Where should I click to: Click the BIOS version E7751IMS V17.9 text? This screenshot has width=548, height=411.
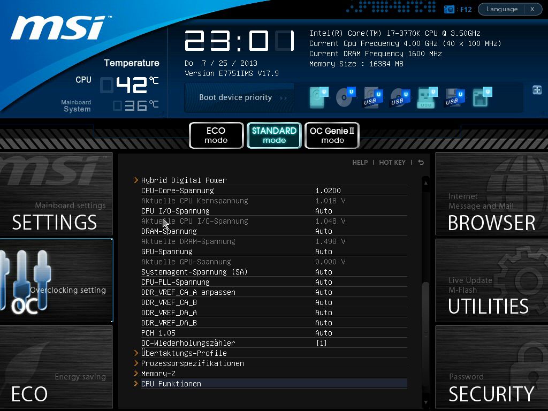[232, 73]
